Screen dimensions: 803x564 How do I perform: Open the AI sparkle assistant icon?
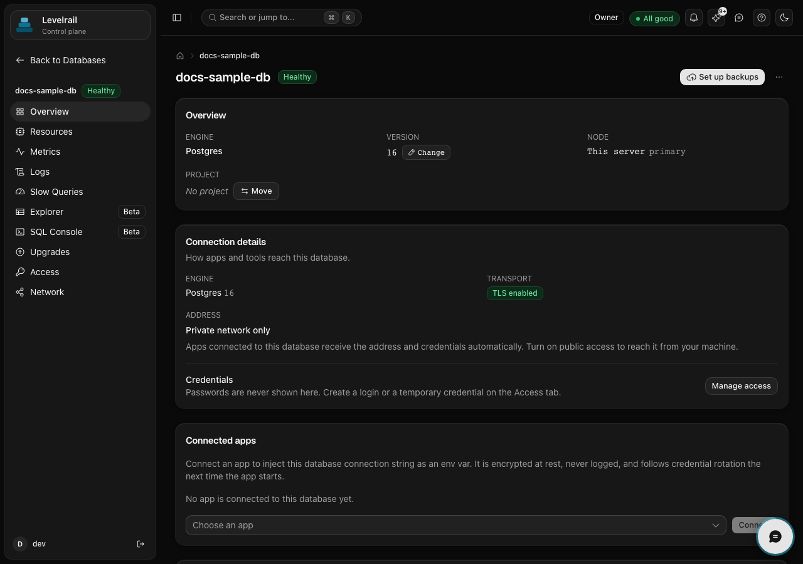click(x=716, y=18)
